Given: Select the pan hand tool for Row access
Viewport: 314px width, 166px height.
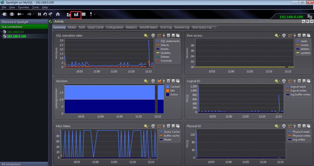Looking at the screenshot, I should [284, 36].
